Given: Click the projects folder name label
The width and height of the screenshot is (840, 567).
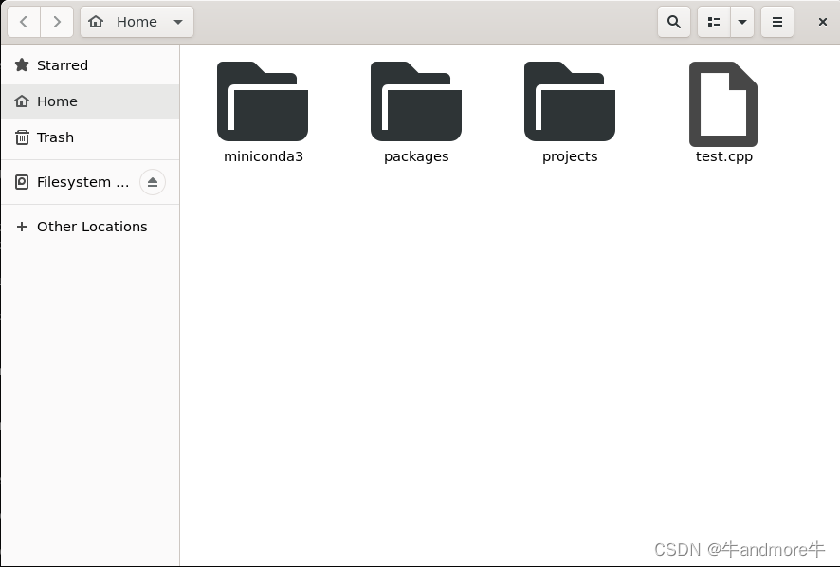Looking at the screenshot, I should click(x=570, y=157).
